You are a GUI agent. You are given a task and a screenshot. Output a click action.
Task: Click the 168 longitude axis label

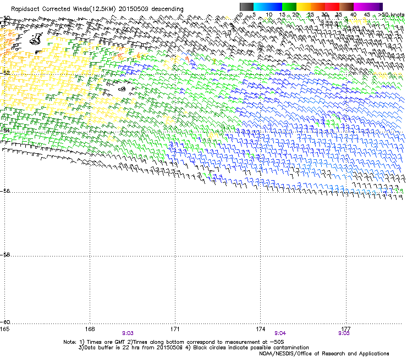click(90, 329)
